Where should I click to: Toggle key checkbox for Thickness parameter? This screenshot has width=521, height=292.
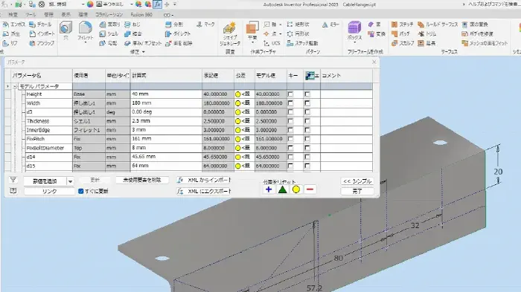(291, 121)
